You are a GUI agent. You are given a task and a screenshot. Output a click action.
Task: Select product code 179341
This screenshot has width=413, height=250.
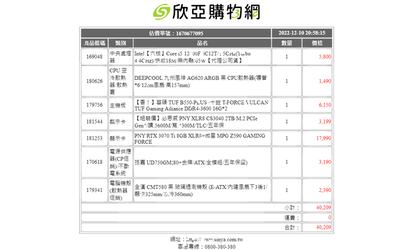point(94,190)
